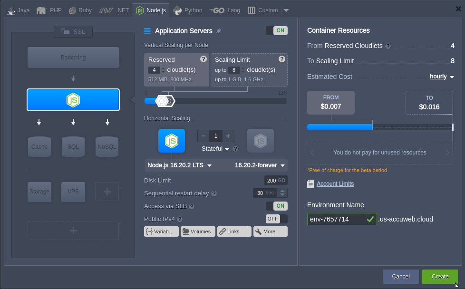
Task: Click the green Create button
Action: [x=440, y=276]
